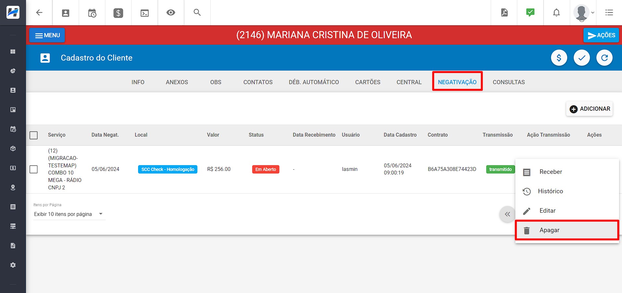This screenshot has width=622, height=293.
Task: Click the settings gear icon in the left sidebar
Action: pos(13,265)
